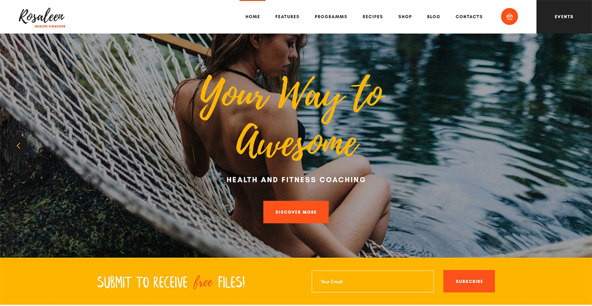Open the Recipes navigation link
Viewport: 592px width, 306px height.
click(x=373, y=17)
